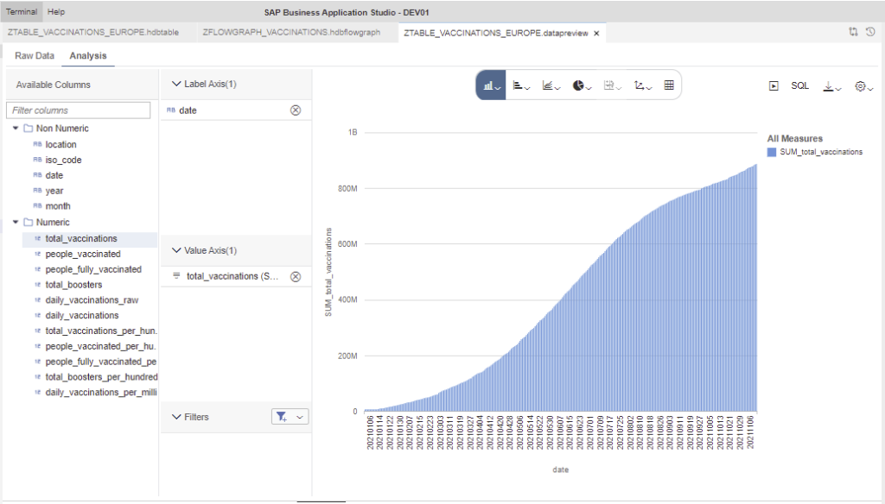Select the people_vaccinated column
Screen dimensions: 885x504
[83, 255]
